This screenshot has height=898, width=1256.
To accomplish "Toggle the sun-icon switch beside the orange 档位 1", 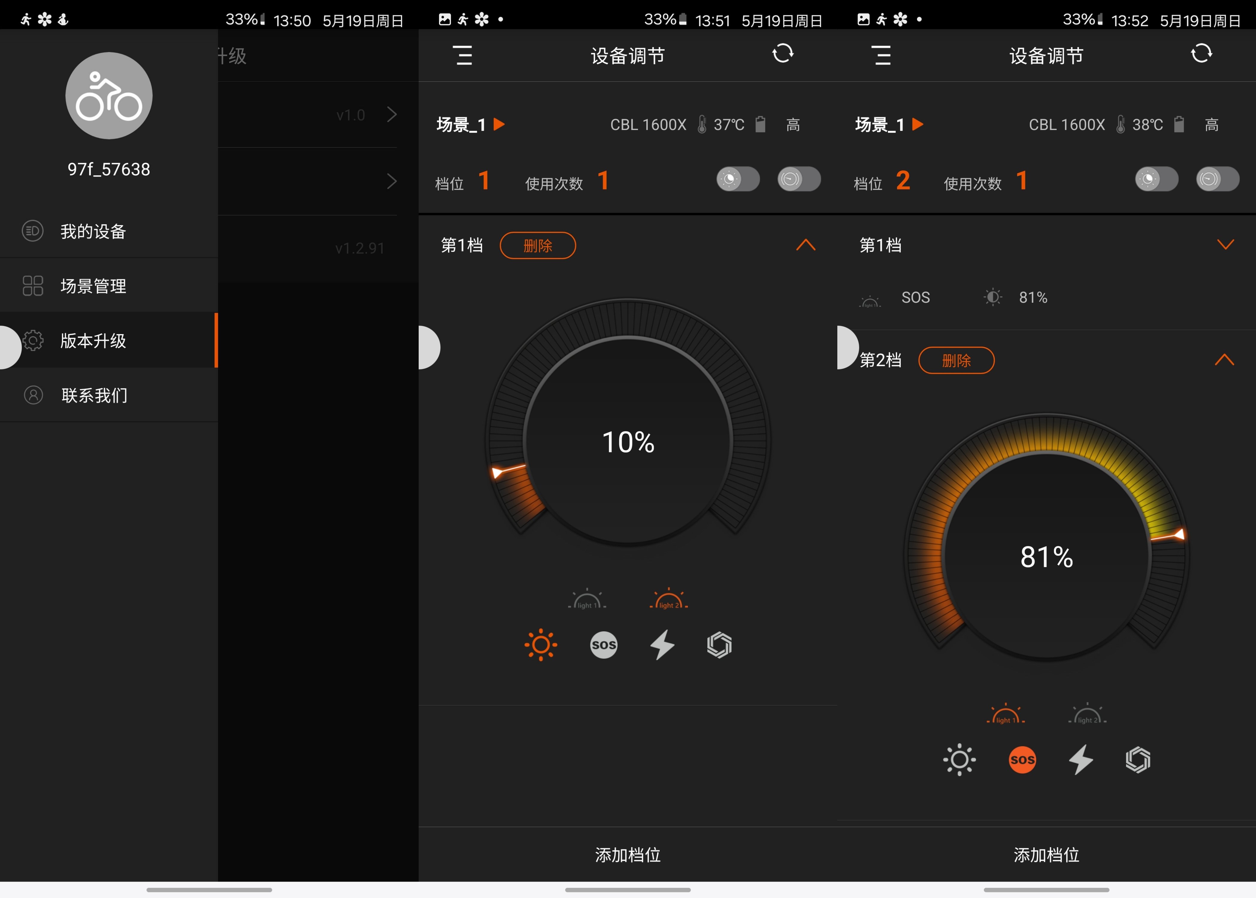I will click(x=738, y=179).
